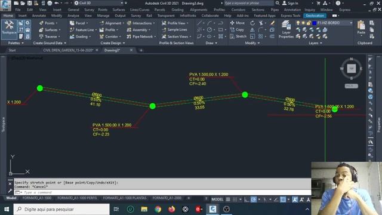This screenshot has height=215, width=382.
Task: Open the Section Views tool
Action: point(176,36)
